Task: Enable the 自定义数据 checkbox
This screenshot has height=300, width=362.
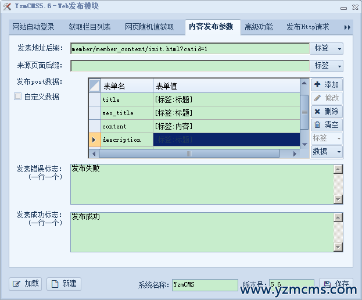Action: 18,97
